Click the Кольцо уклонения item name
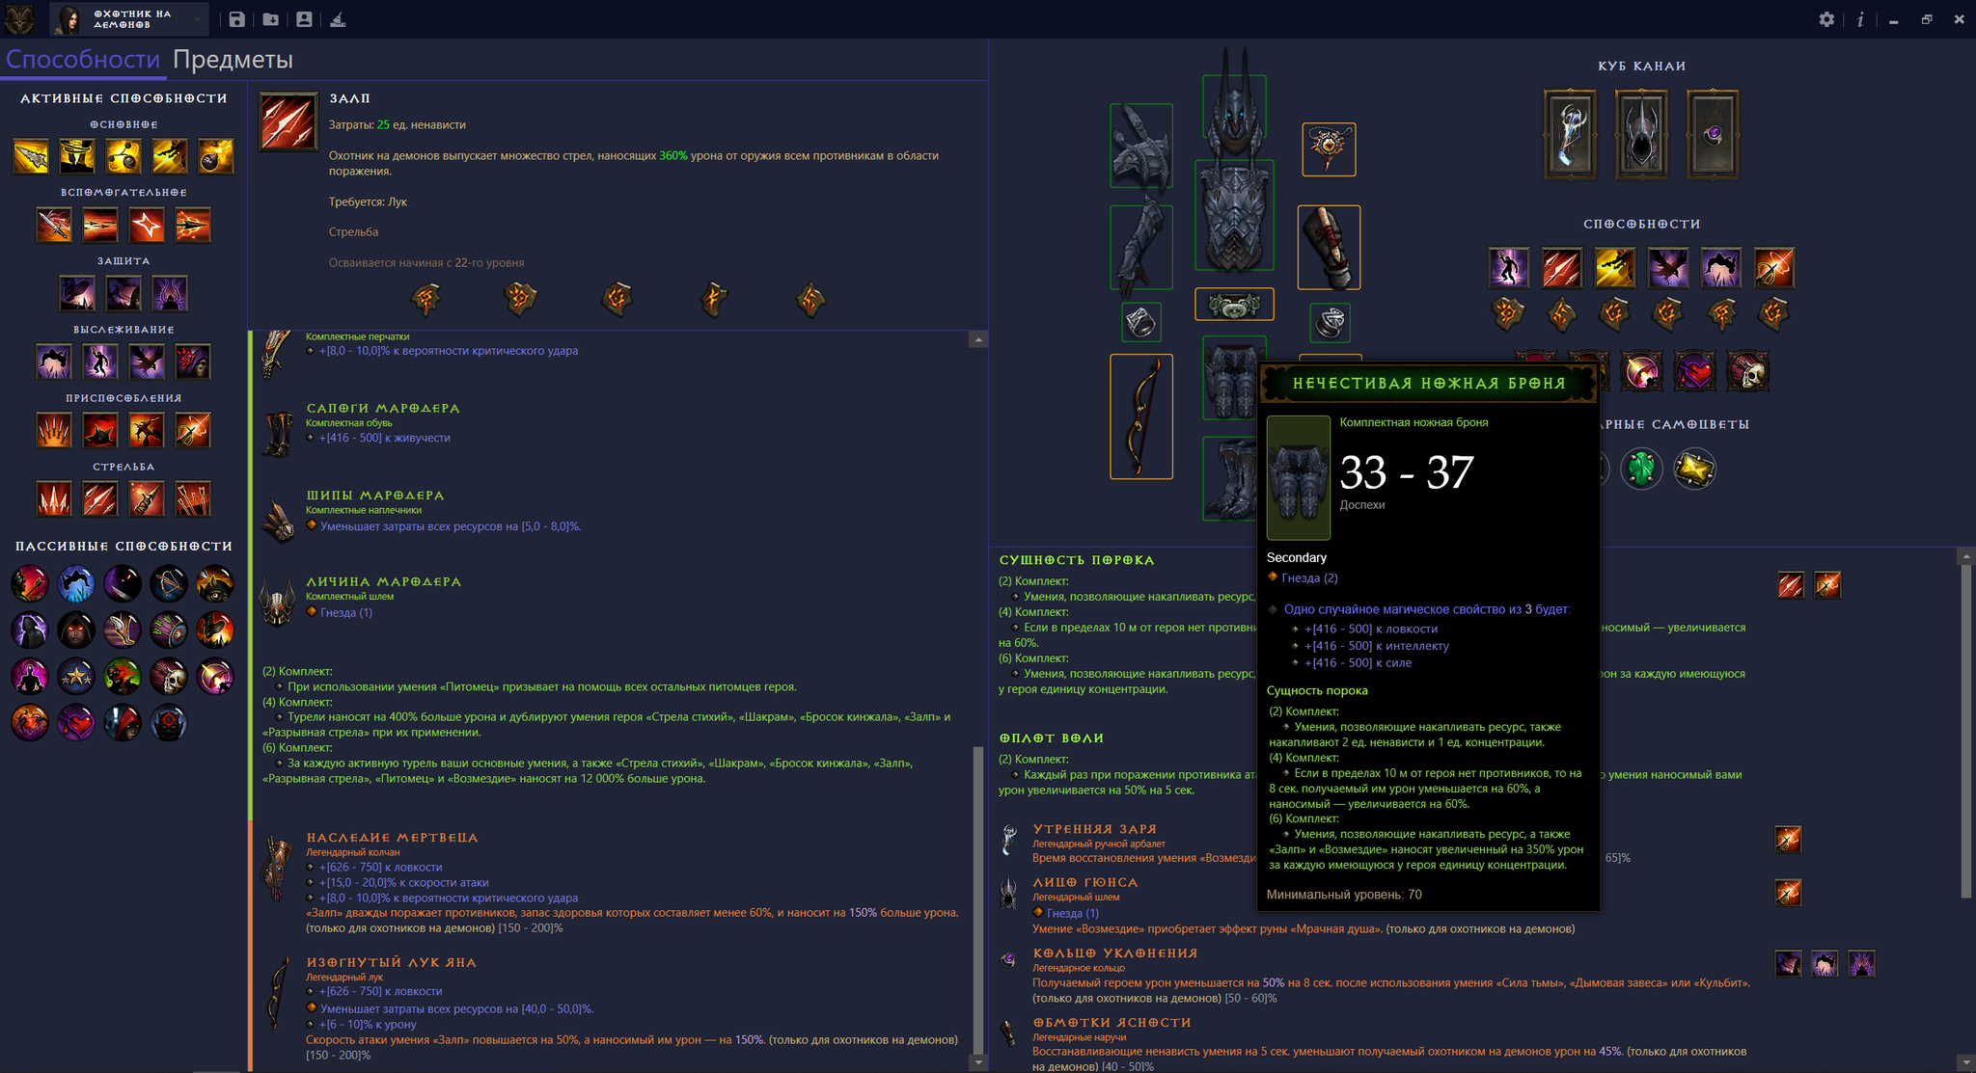The height and width of the screenshot is (1073, 1976). click(x=1115, y=952)
